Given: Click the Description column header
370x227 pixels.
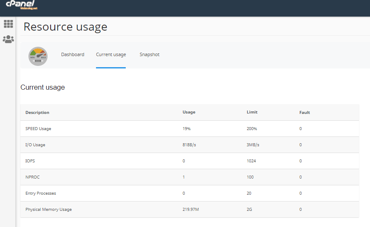Looking at the screenshot, I should tap(37, 112).
